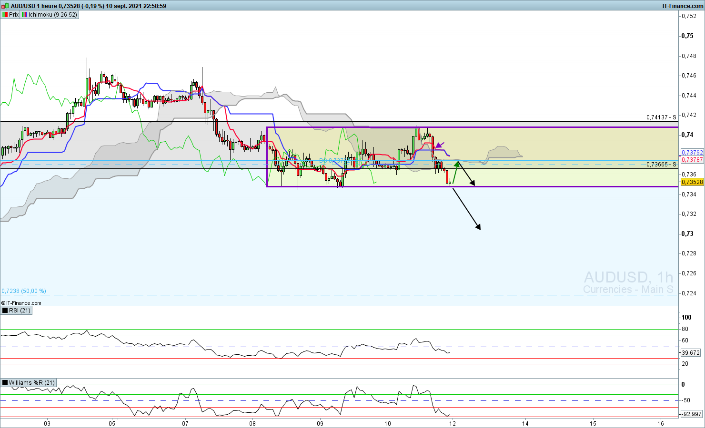
Task: Click the blue 0,73792 price tag
Action: tap(692, 153)
